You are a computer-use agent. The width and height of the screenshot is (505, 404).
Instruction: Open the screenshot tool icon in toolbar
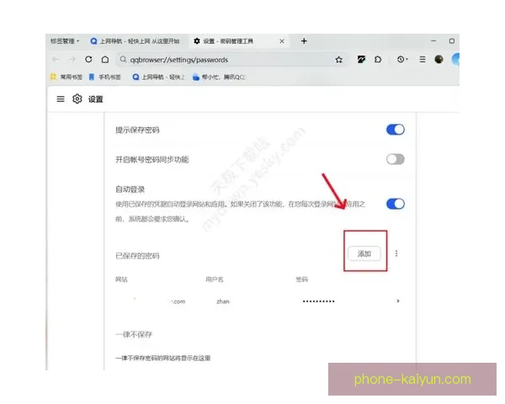(x=361, y=59)
